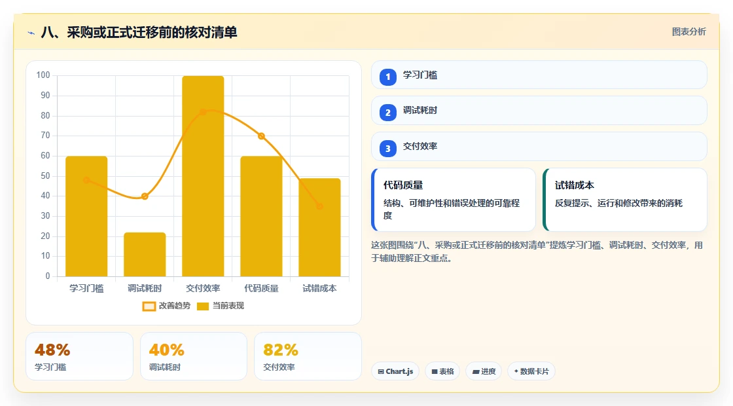Click the 图表分析 label in the header
This screenshot has height=406, width=733.
point(688,32)
